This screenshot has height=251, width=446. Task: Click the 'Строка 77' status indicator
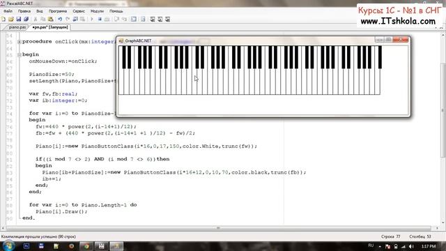click(390, 236)
